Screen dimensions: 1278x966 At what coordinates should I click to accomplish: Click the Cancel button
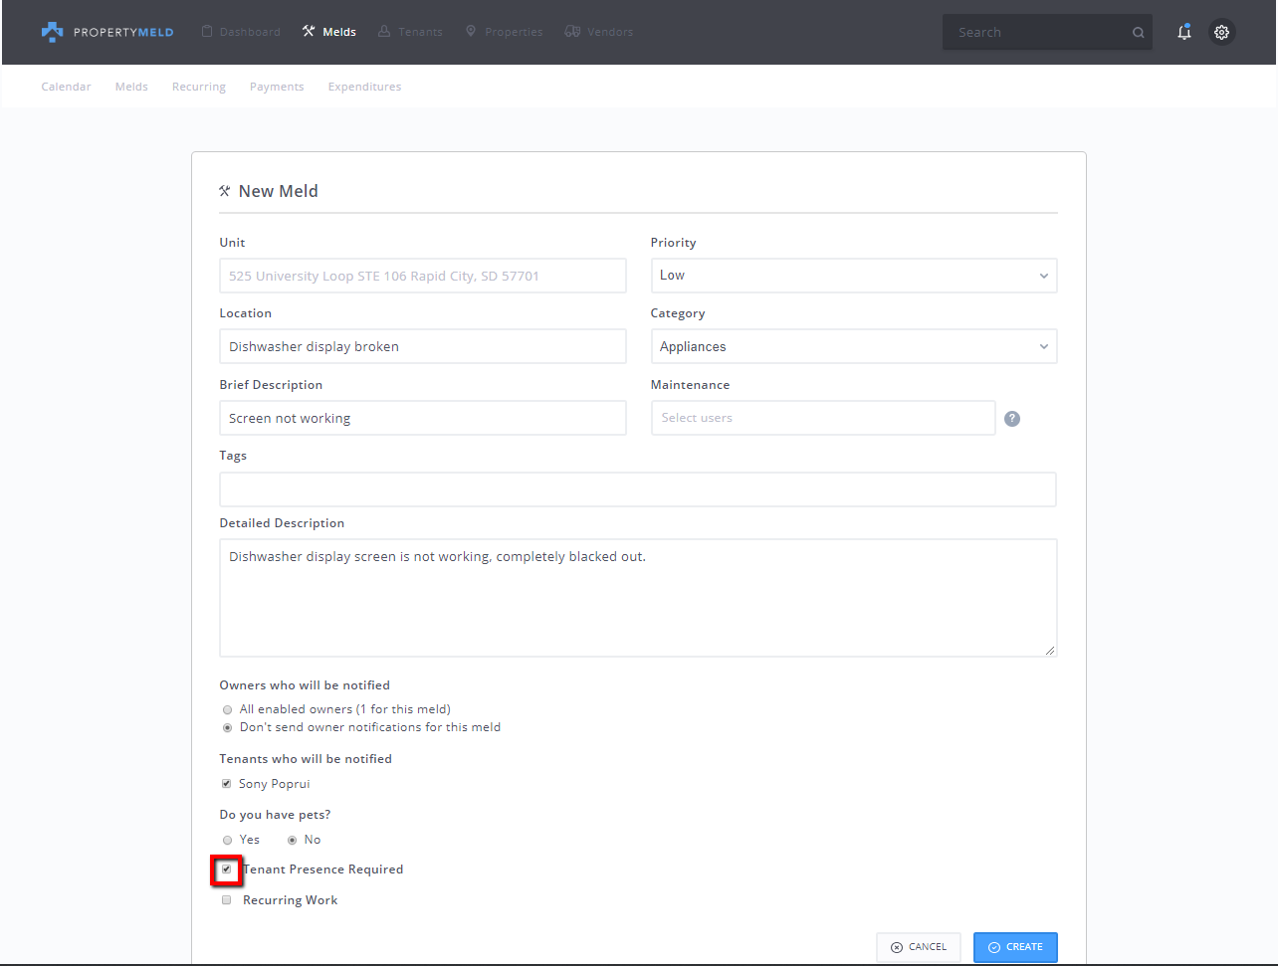[x=919, y=947]
